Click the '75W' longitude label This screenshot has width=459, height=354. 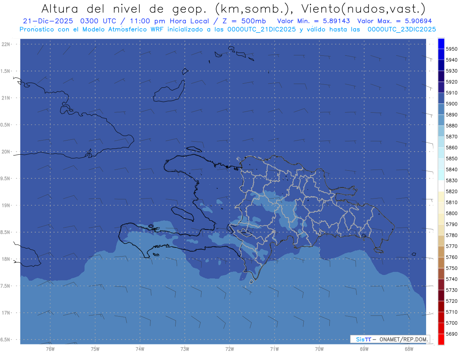95,349
